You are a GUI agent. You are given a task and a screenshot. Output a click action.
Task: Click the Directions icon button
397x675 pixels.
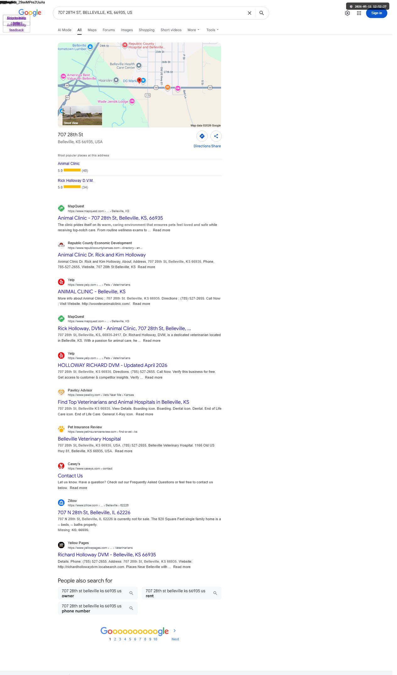point(202,136)
